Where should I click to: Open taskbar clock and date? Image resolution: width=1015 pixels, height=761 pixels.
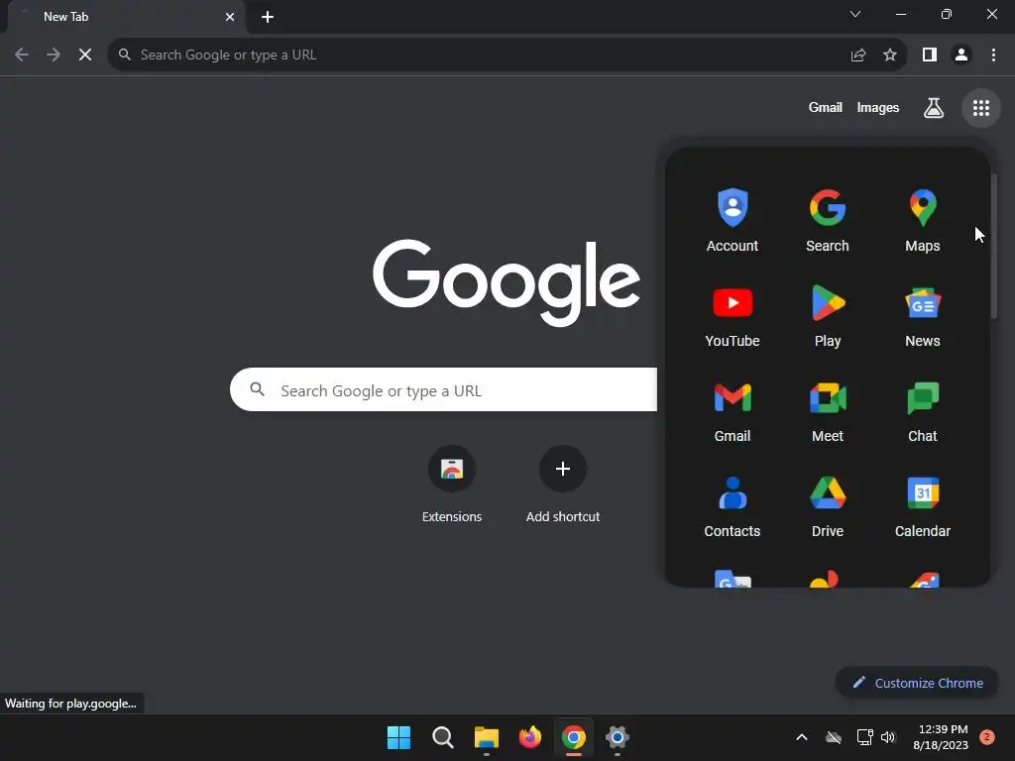tap(940, 737)
